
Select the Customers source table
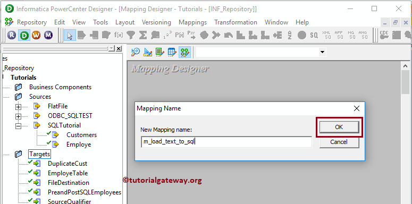click(81, 135)
